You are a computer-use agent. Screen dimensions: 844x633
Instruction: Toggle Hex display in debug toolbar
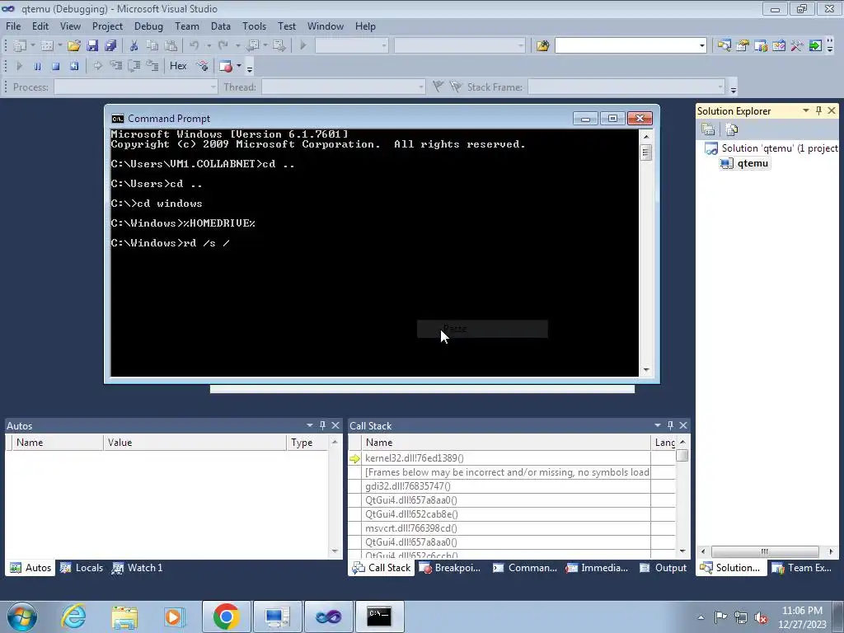click(178, 66)
